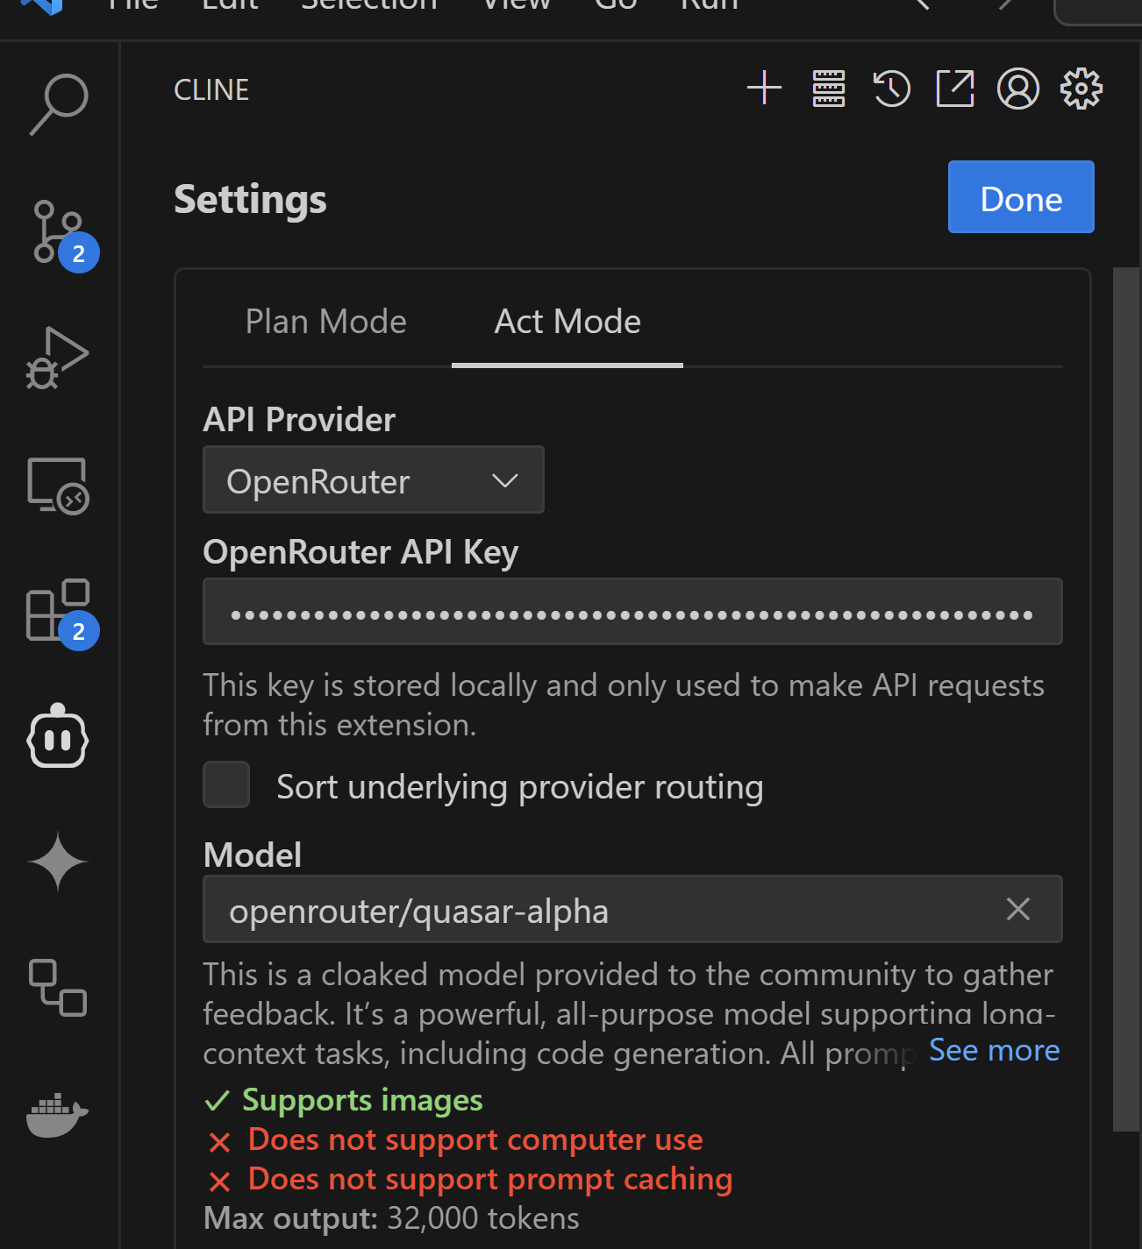1142x1249 pixels.
Task: Open the Selection menu
Action: pyautogui.click(x=369, y=5)
